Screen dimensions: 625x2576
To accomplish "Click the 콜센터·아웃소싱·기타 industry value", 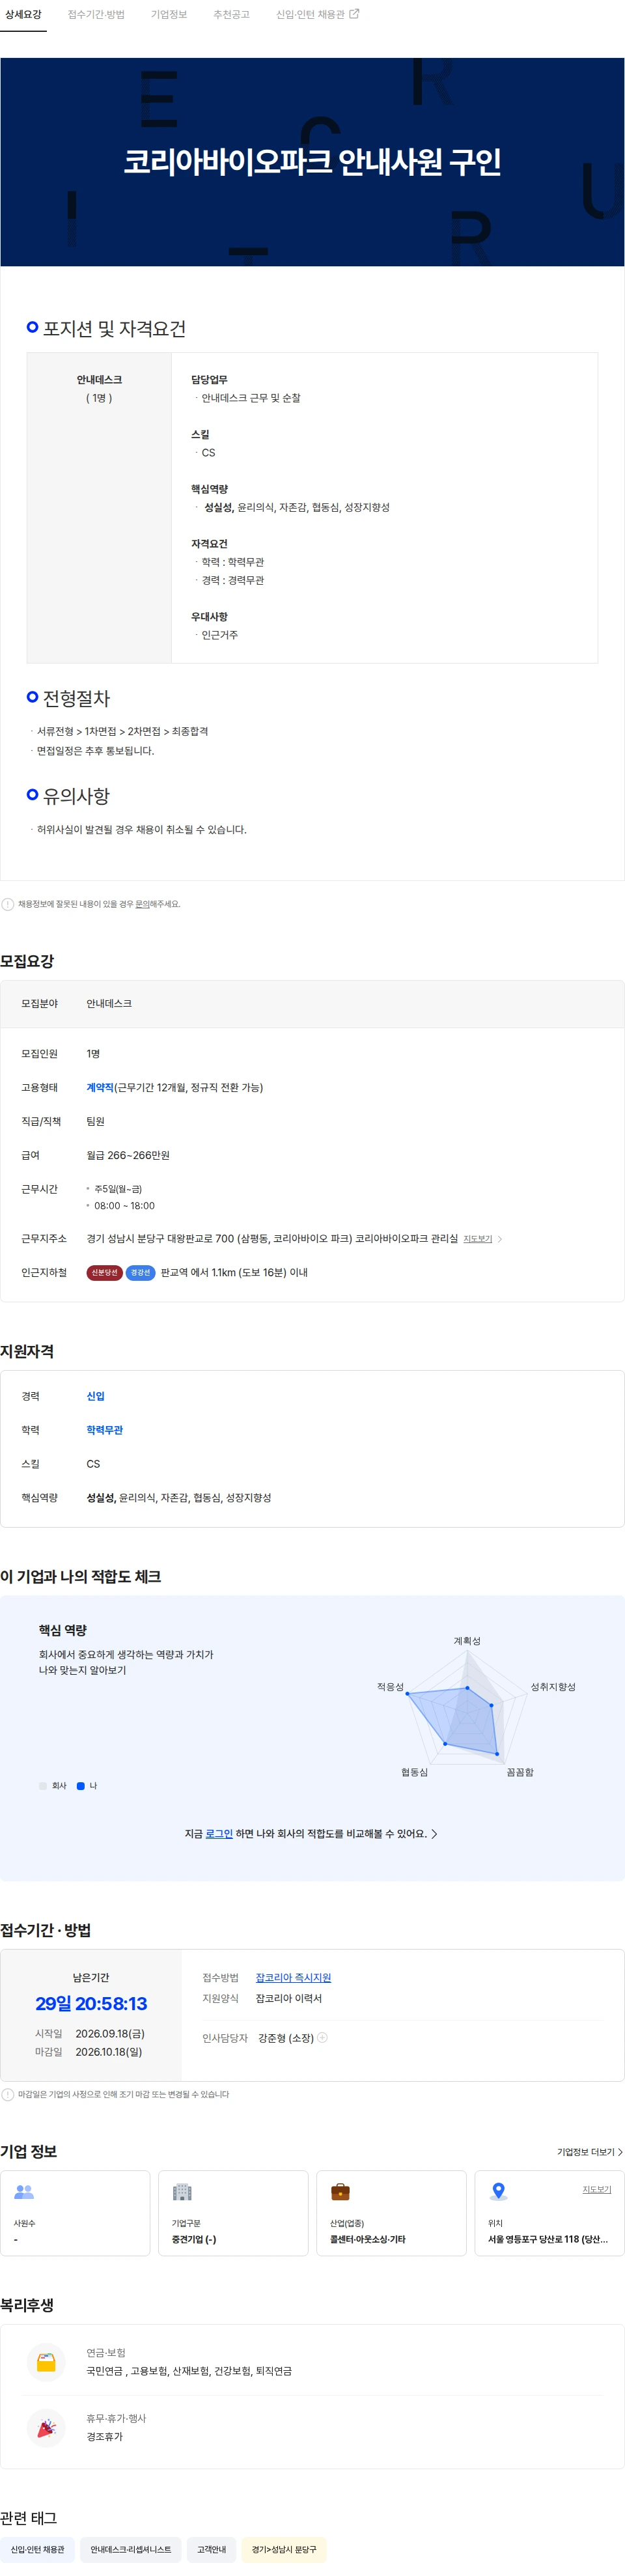I will pyautogui.click(x=368, y=2240).
